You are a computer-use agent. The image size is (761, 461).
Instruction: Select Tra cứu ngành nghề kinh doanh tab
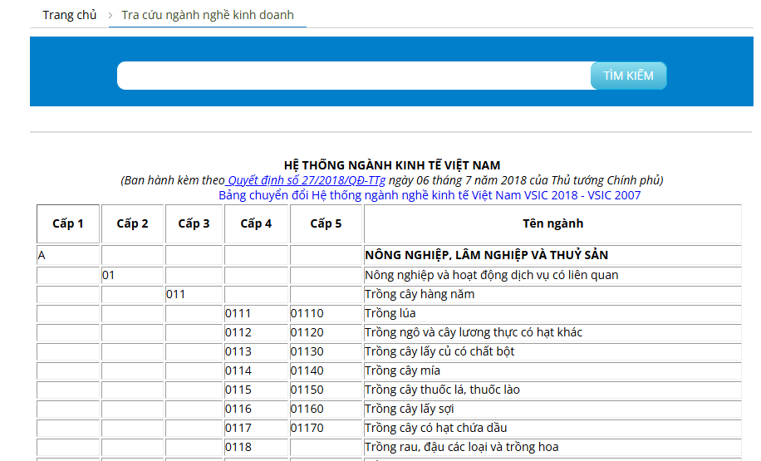coord(208,15)
